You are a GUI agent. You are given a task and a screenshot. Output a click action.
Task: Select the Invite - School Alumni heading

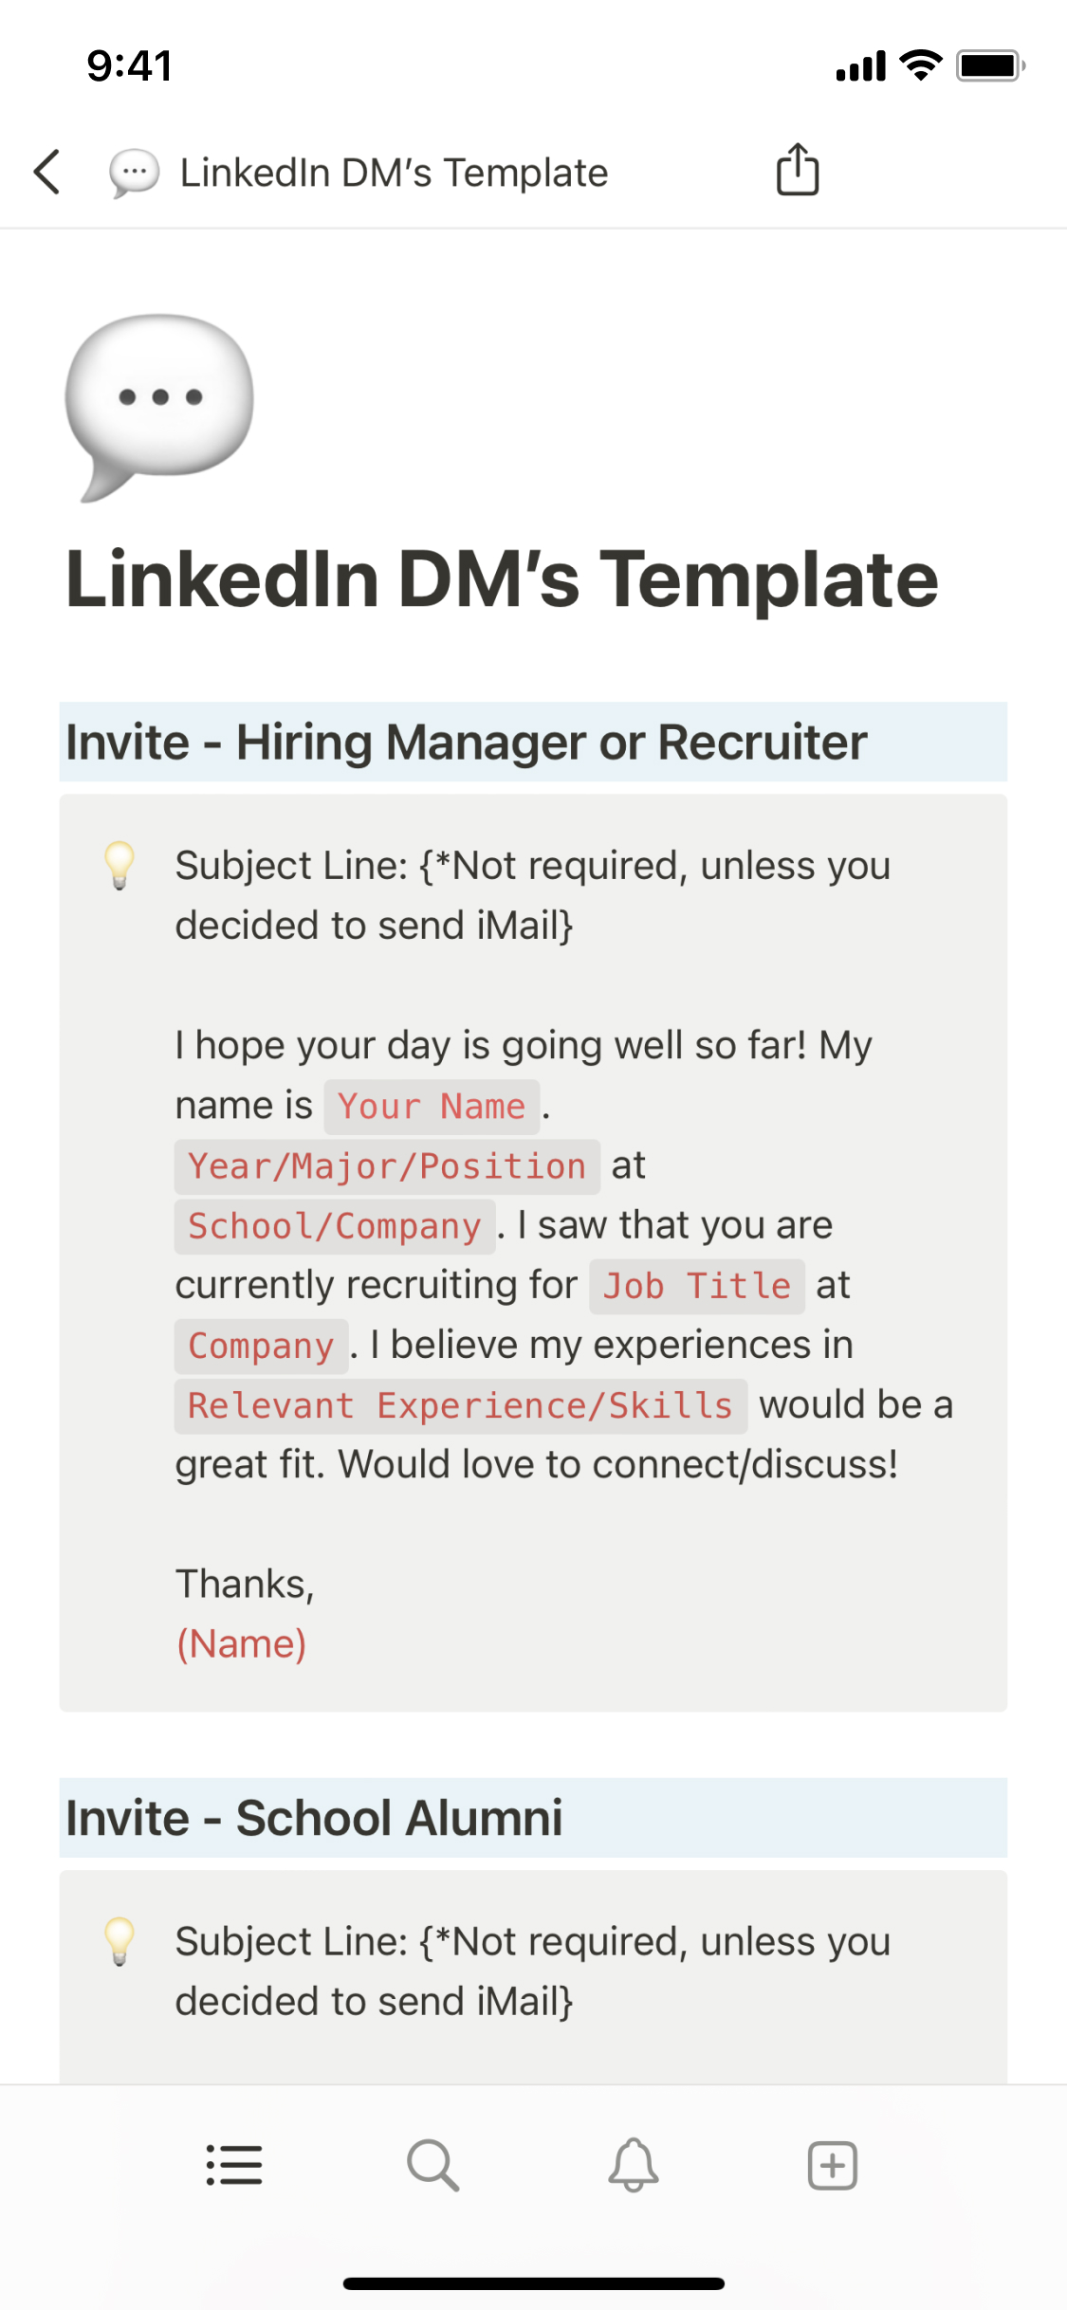(314, 1818)
